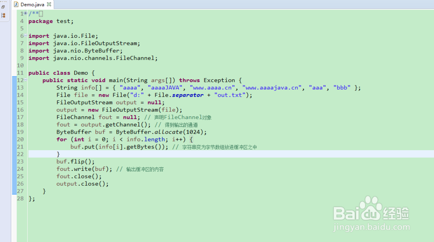
Task: Open the minimized hierarchy view icon
Action: click(x=3, y=16)
